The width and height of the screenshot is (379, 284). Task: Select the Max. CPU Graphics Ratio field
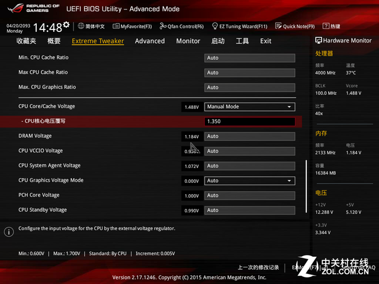pos(249,88)
